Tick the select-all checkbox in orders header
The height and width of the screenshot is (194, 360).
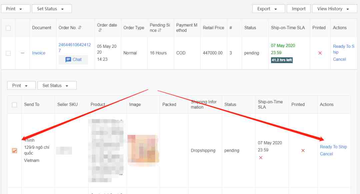coord(8,28)
